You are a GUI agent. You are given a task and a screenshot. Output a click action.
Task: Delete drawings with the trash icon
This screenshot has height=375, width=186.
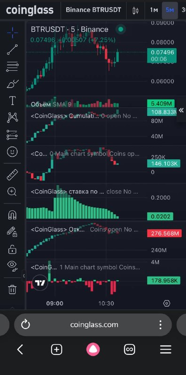click(x=12, y=289)
